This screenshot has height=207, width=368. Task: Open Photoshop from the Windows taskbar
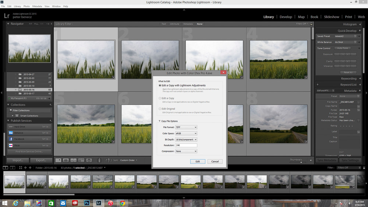point(87,203)
